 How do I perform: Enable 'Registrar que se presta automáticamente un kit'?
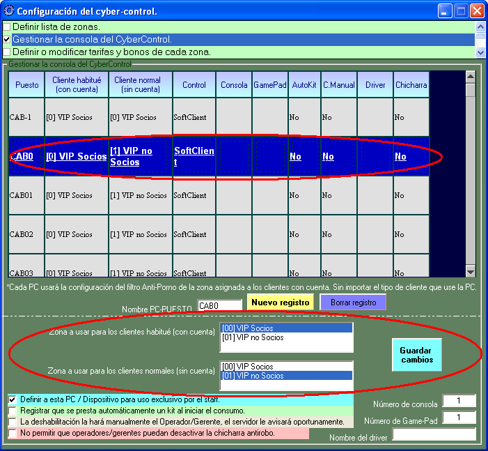(x=13, y=411)
